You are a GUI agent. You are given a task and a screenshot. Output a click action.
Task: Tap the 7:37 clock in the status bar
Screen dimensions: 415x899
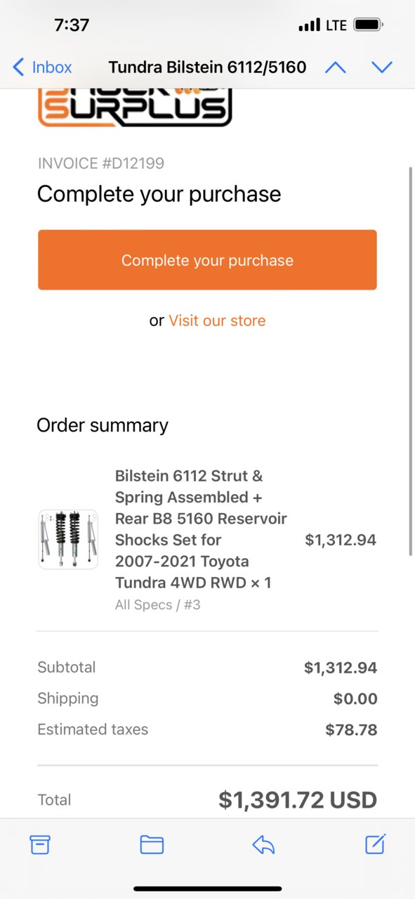tap(72, 25)
